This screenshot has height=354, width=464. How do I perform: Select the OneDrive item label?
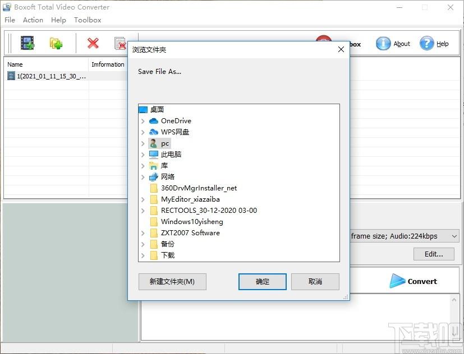pos(176,121)
